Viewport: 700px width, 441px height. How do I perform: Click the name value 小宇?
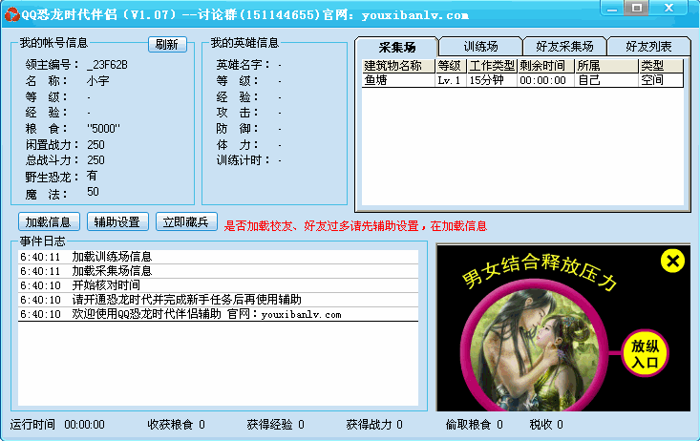pos(98,81)
